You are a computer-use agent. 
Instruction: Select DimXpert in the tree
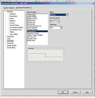13,14
